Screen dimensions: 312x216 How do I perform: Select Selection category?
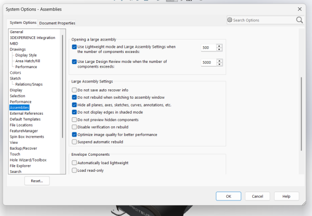(x=18, y=96)
